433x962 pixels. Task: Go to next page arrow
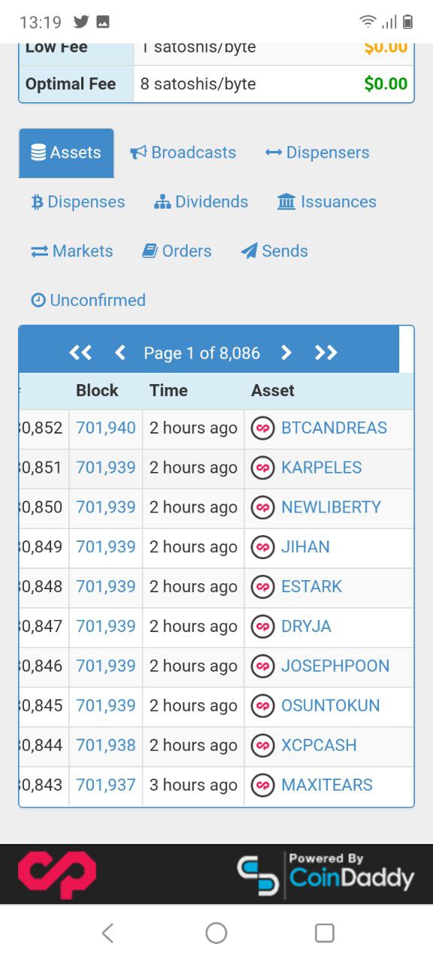tap(286, 352)
